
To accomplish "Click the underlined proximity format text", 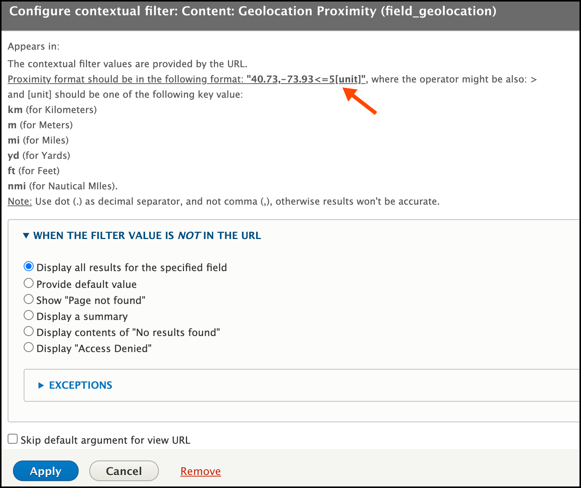I will click(126, 79).
